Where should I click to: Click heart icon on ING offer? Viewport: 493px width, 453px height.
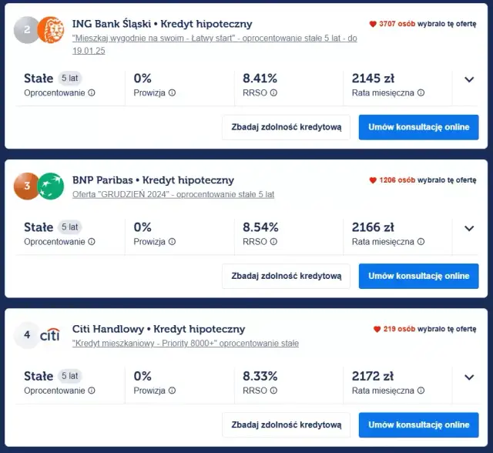374,25
